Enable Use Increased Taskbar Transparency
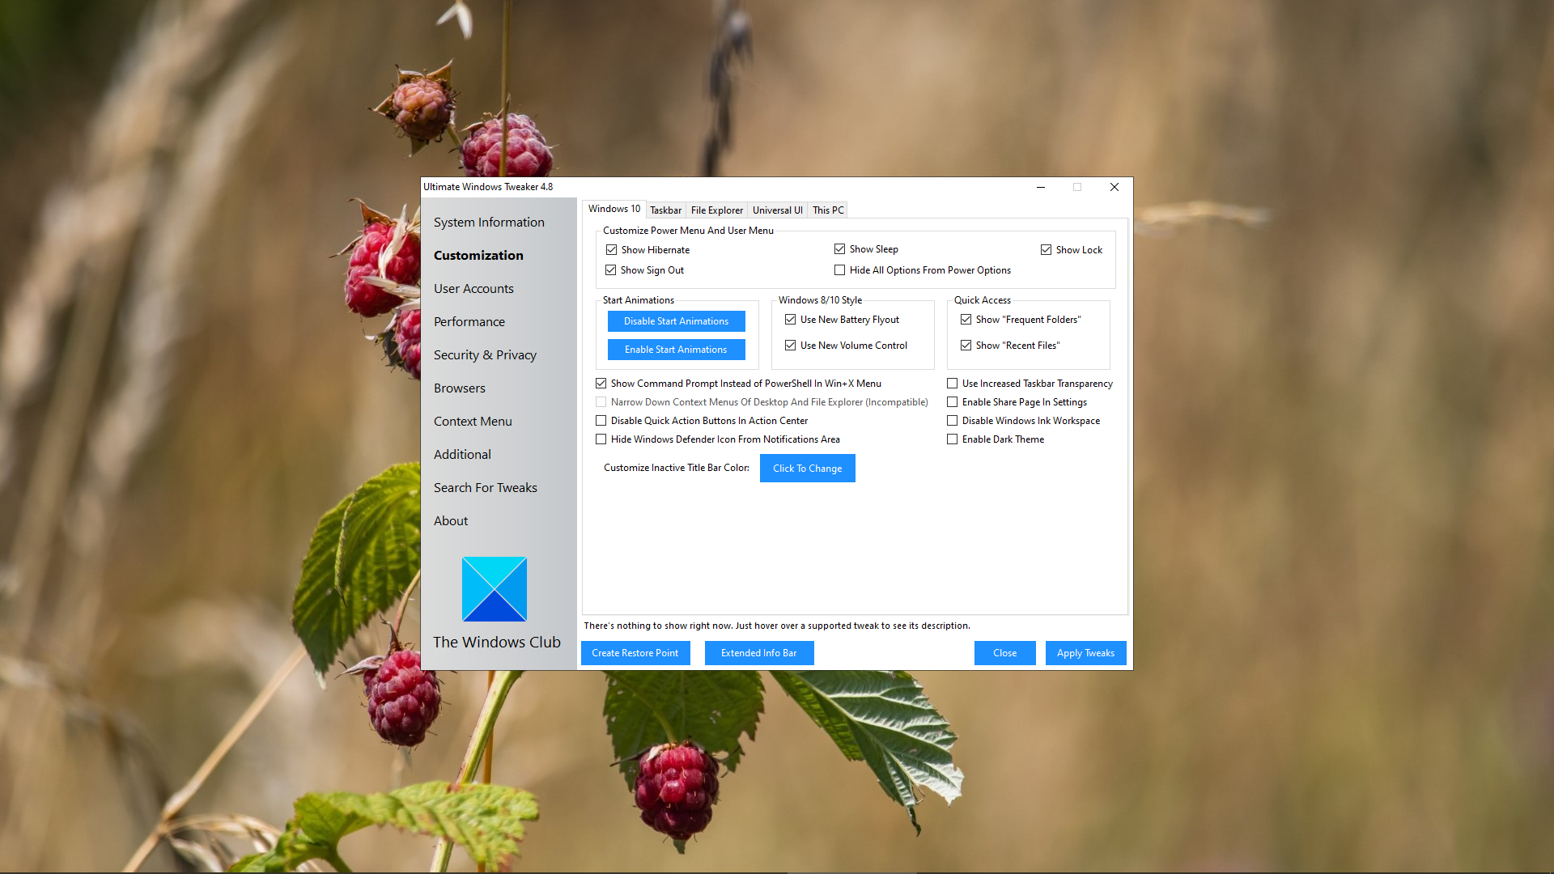The image size is (1554, 874). coord(953,383)
